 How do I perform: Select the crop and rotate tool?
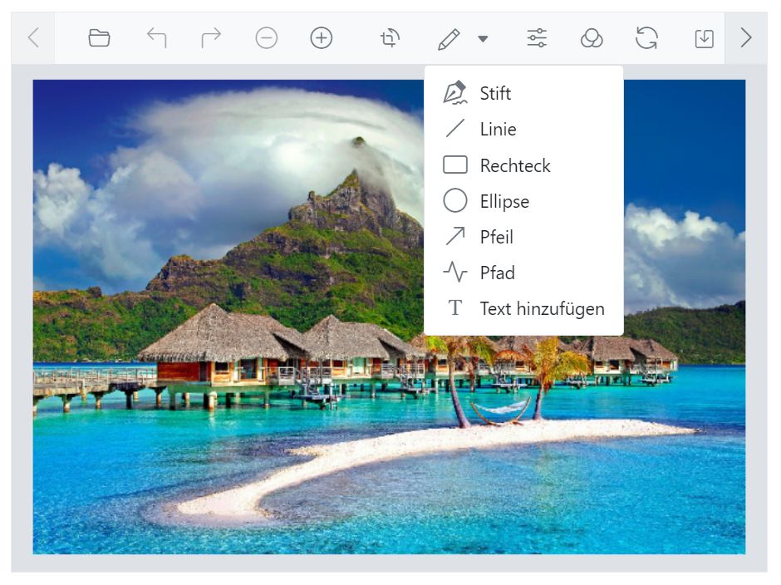tap(390, 38)
